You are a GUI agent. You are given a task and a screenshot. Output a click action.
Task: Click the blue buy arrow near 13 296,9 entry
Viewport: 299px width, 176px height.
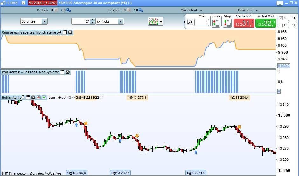[x=76, y=125]
